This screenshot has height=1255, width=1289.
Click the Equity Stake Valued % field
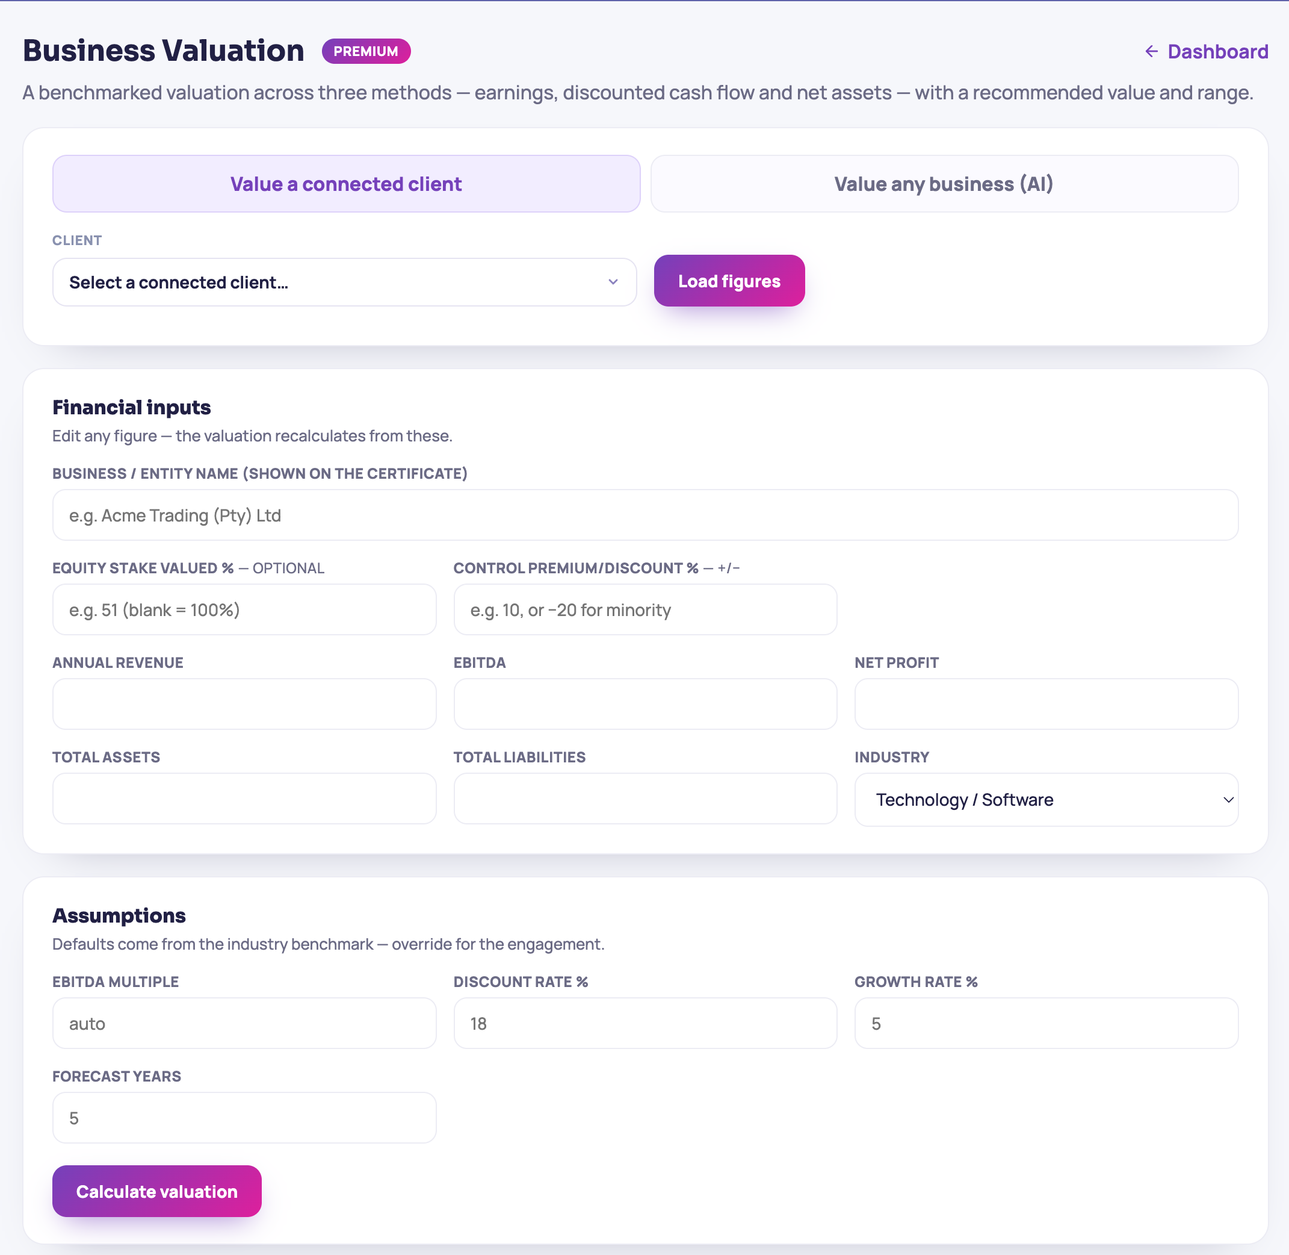click(x=244, y=609)
